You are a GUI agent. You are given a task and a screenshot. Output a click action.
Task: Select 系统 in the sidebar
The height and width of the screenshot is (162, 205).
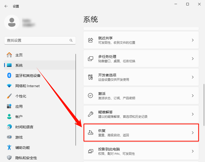[x=40, y=65]
